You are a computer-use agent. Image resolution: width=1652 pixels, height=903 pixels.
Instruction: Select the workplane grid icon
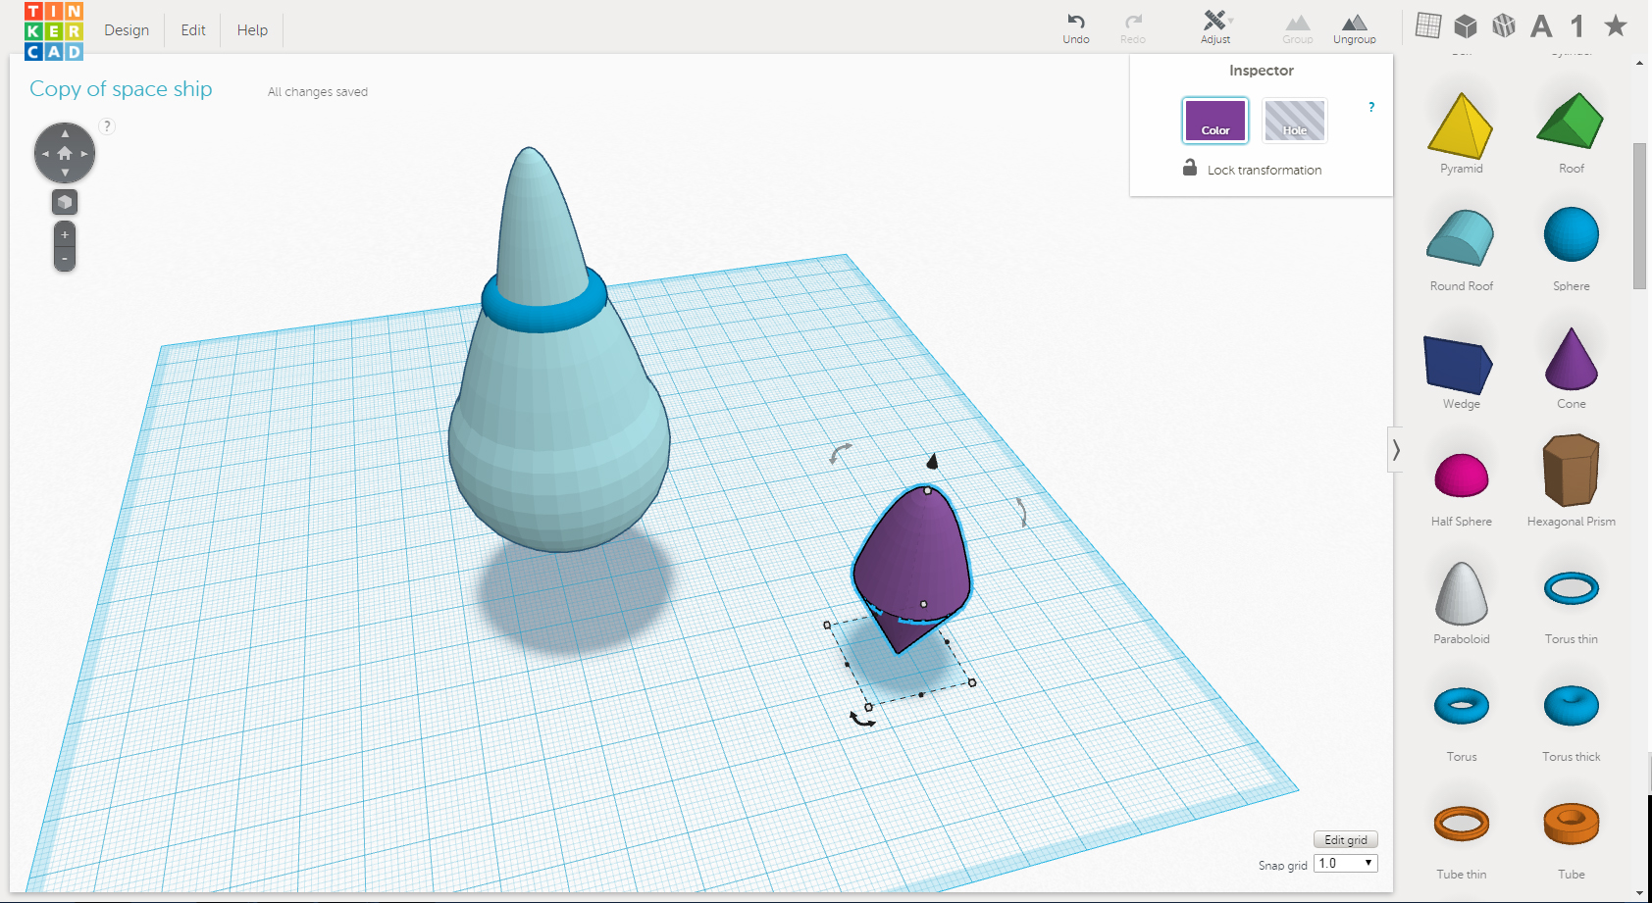(1428, 25)
